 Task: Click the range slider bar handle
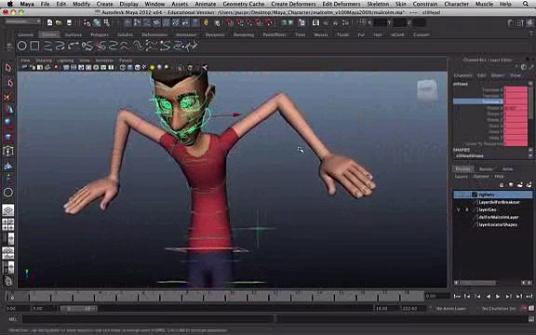click(79, 308)
